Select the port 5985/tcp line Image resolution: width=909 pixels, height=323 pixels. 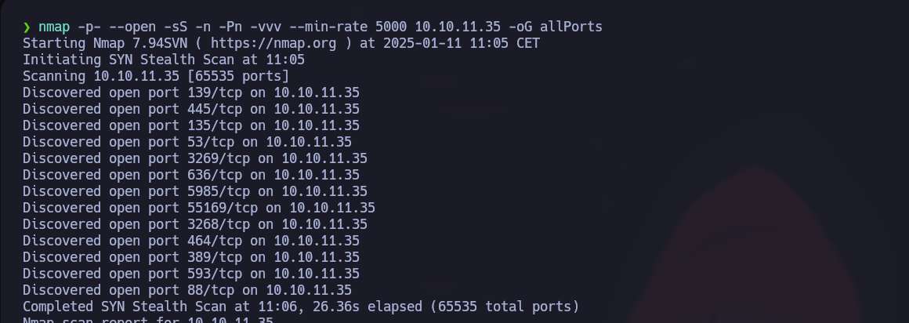194,191
